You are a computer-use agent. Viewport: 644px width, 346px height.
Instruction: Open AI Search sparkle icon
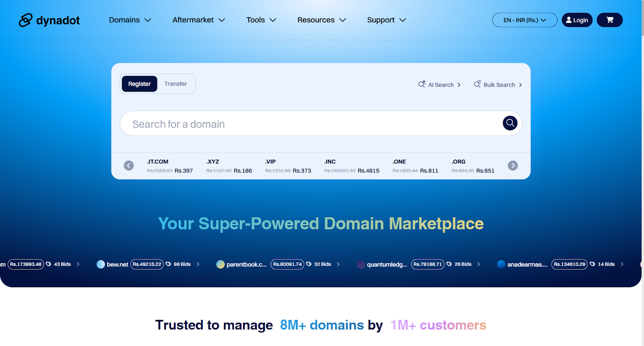(422, 84)
